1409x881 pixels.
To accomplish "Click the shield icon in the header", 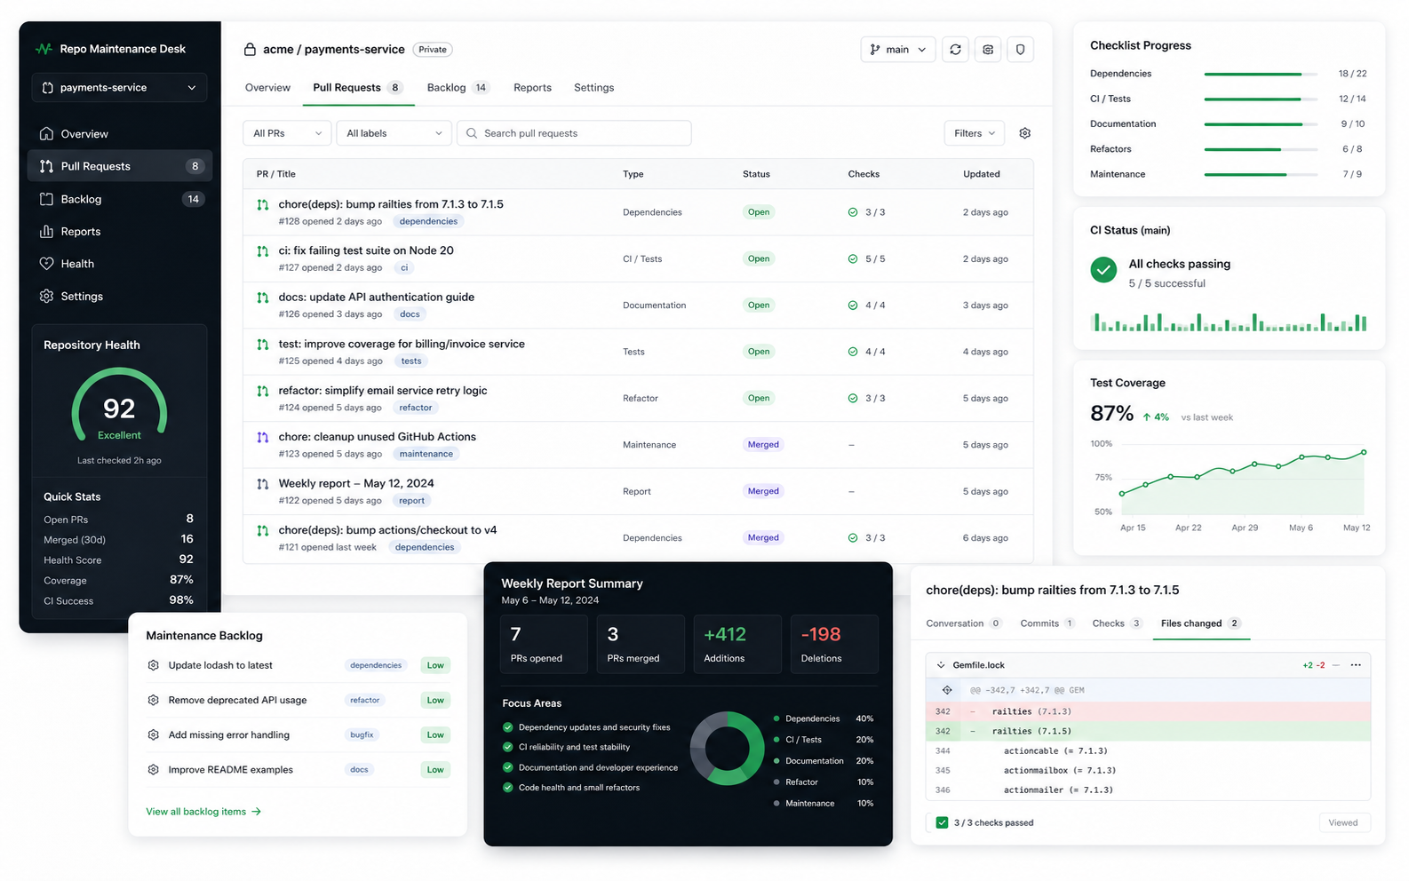I will (1020, 50).
